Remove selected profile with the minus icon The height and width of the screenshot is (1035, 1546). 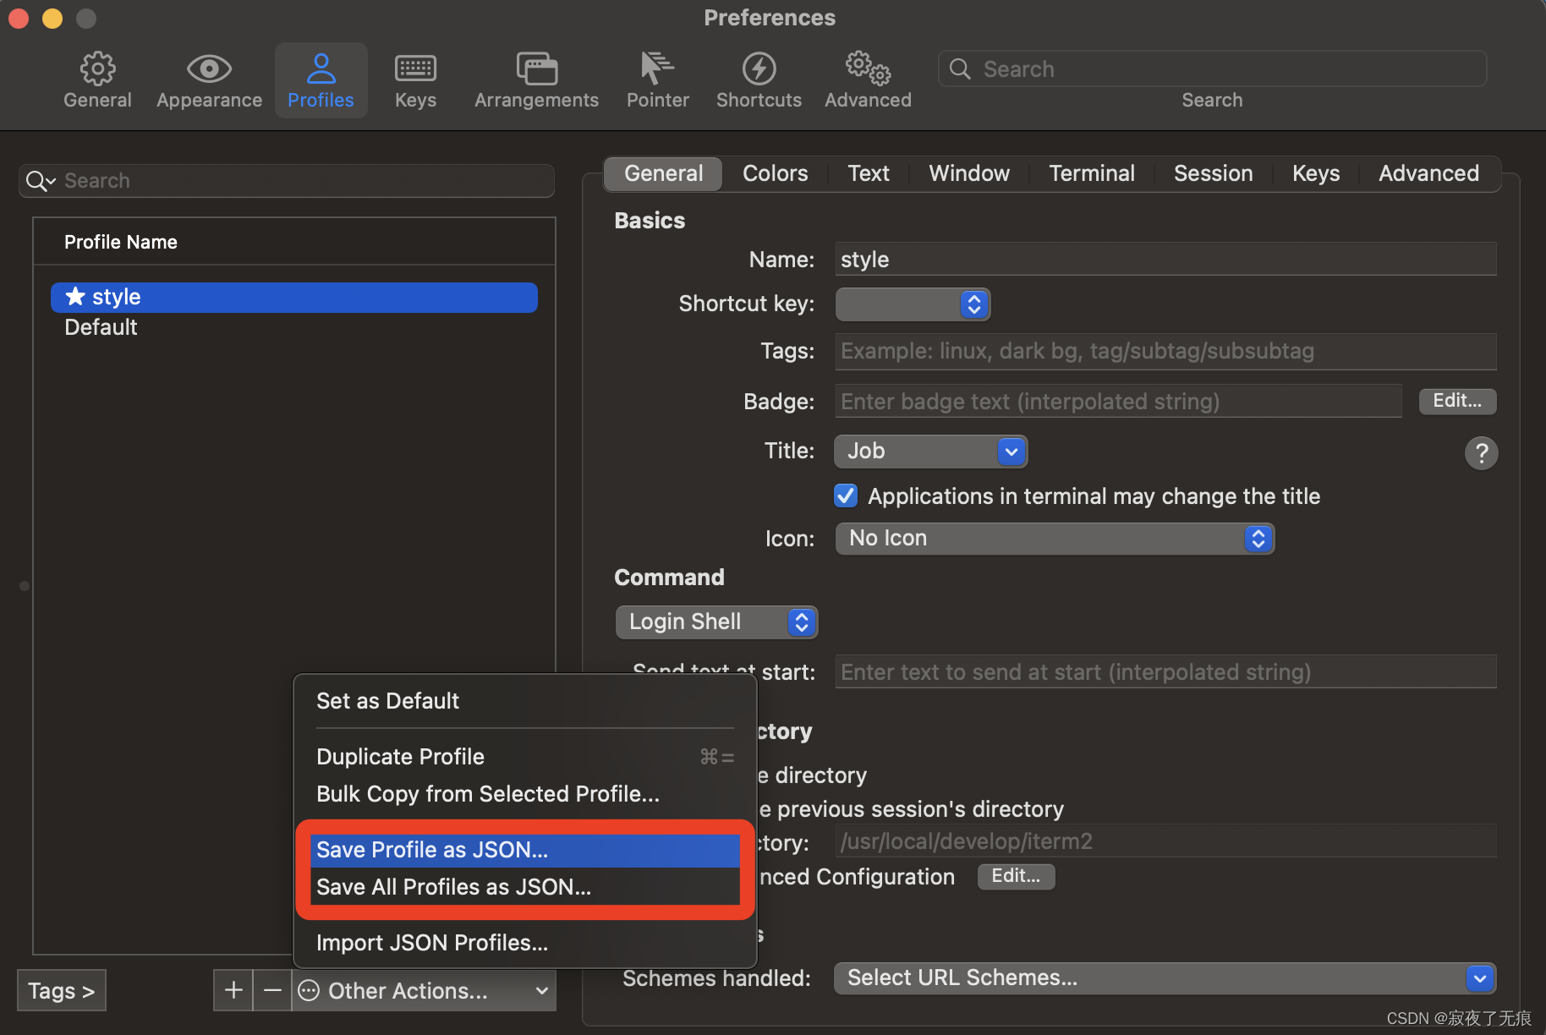pyautogui.click(x=271, y=989)
